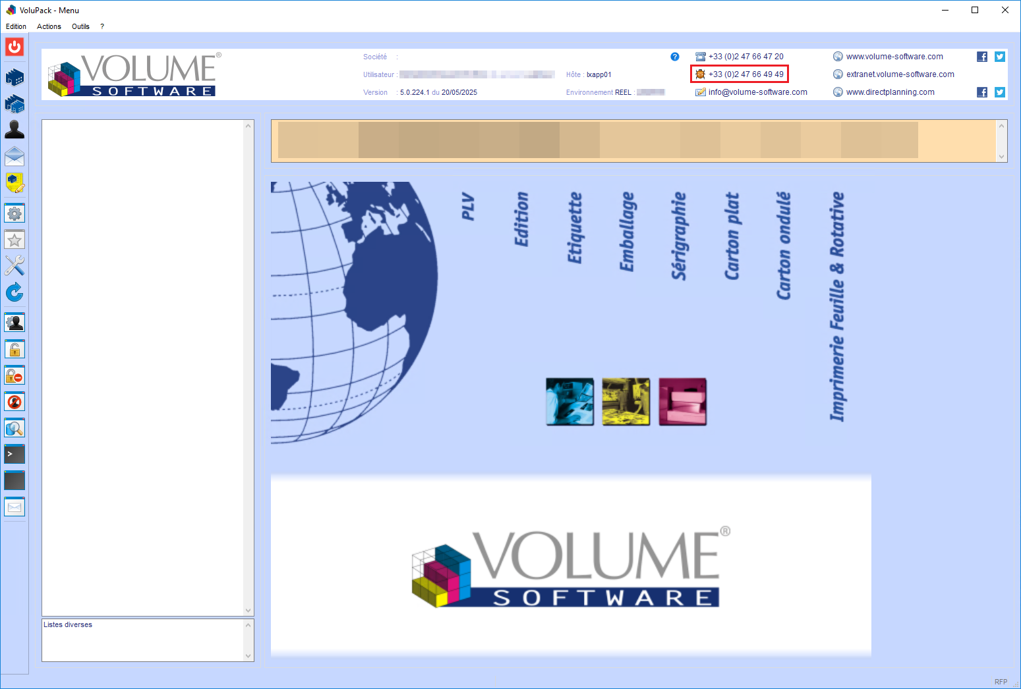Screen dimensions: 1021x689
Task: Click the host name lxapp01
Action: (x=599, y=74)
